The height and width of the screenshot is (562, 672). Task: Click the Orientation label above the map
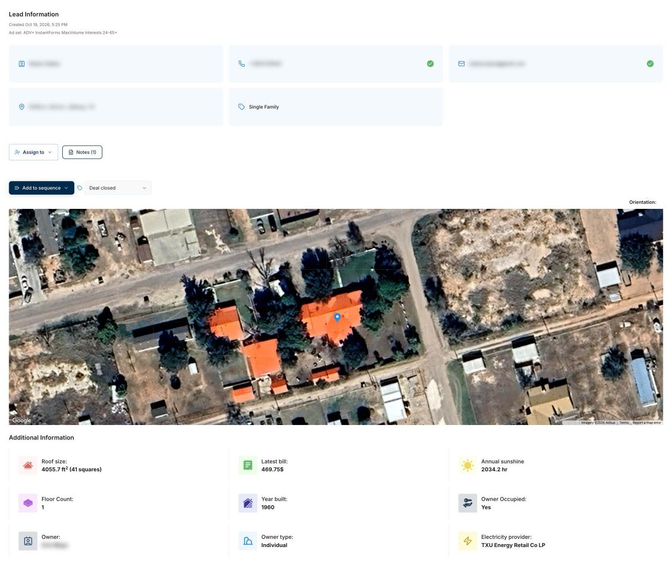click(643, 202)
